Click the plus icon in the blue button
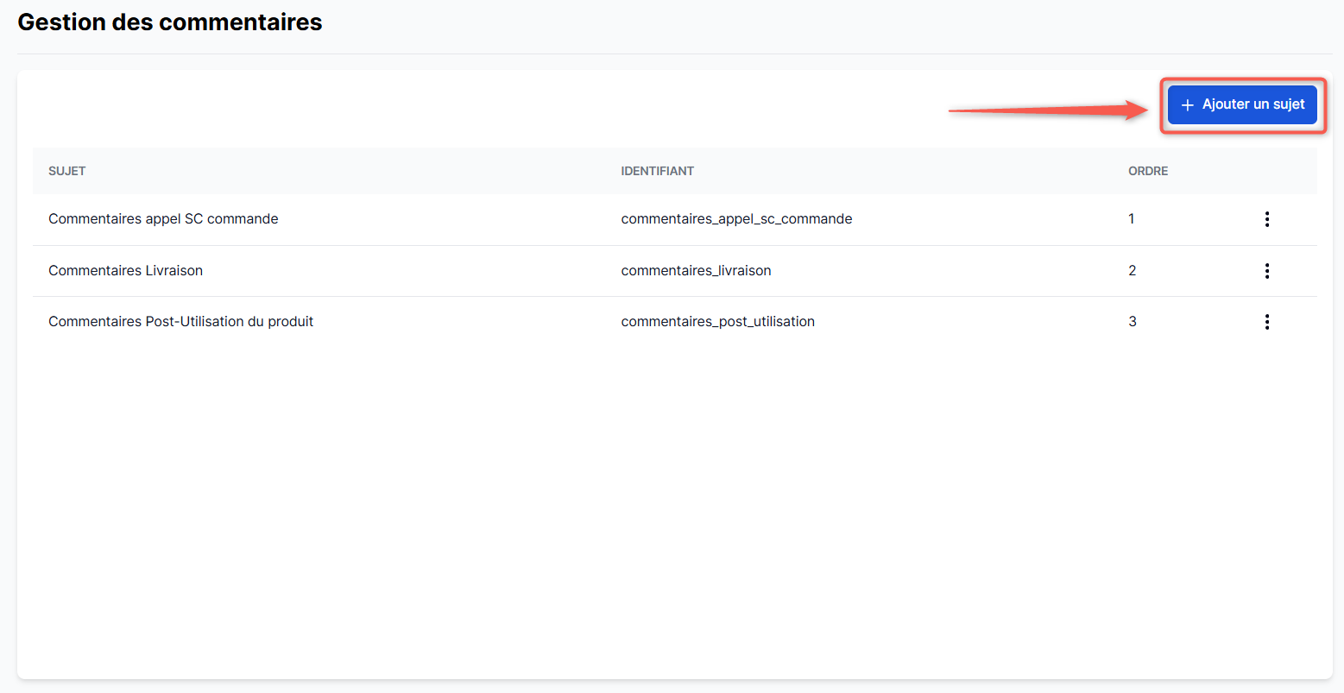 pyautogui.click(x=1187, y=105)
